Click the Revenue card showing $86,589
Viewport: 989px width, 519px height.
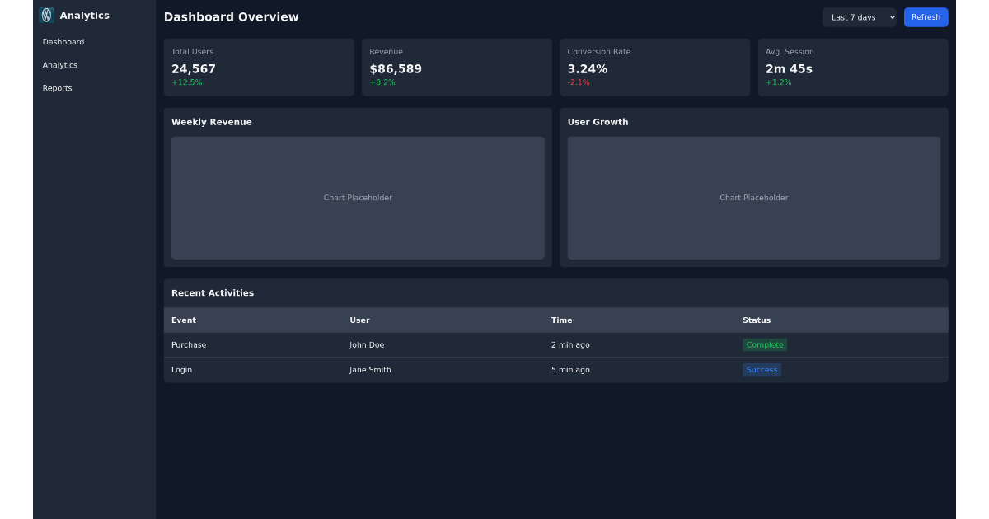(x=457, y=67)
